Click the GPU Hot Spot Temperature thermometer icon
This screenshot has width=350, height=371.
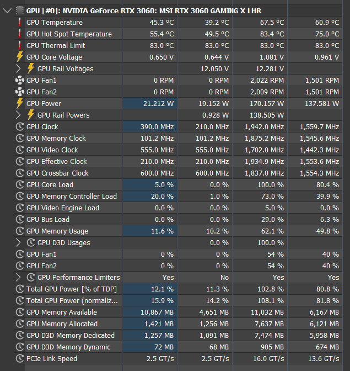click(x=20, y=34)
